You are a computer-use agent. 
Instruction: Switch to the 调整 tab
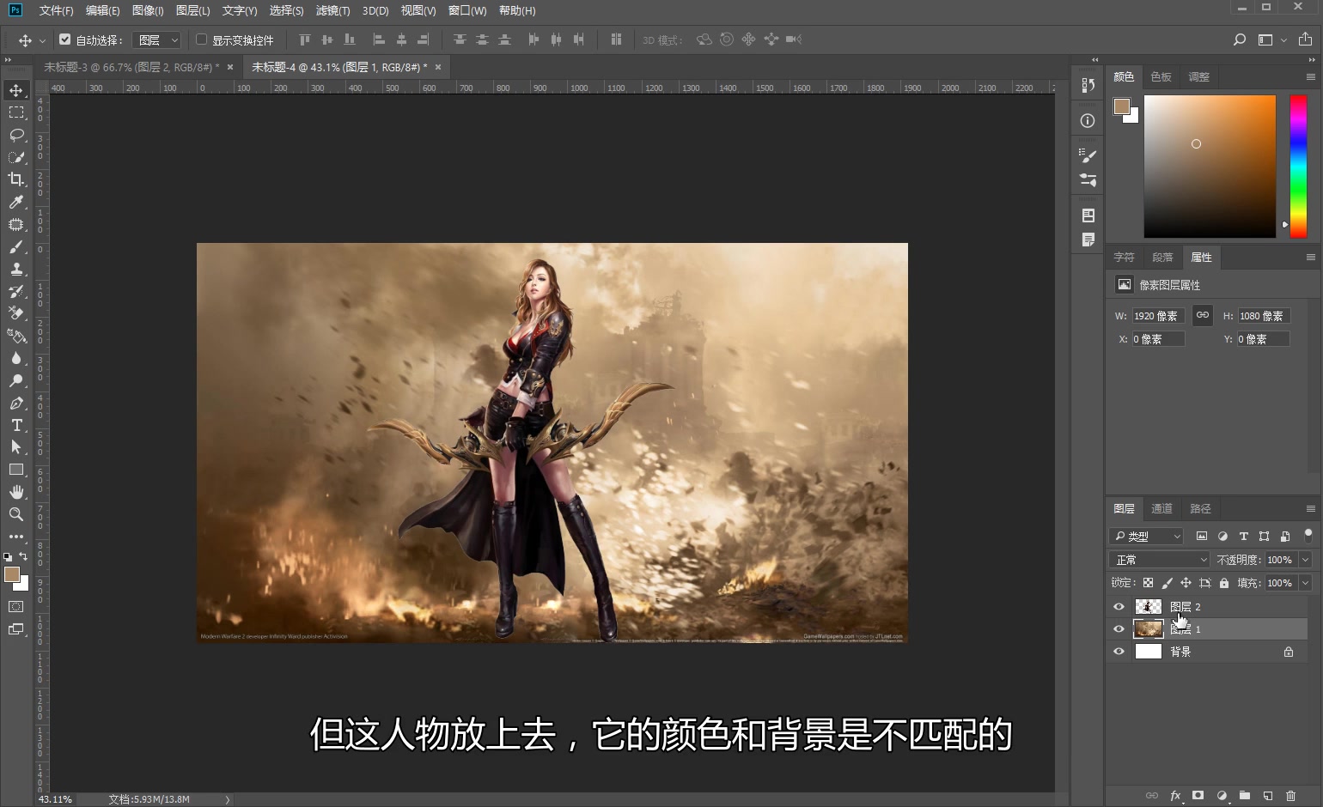click(x=1198, y=77)
